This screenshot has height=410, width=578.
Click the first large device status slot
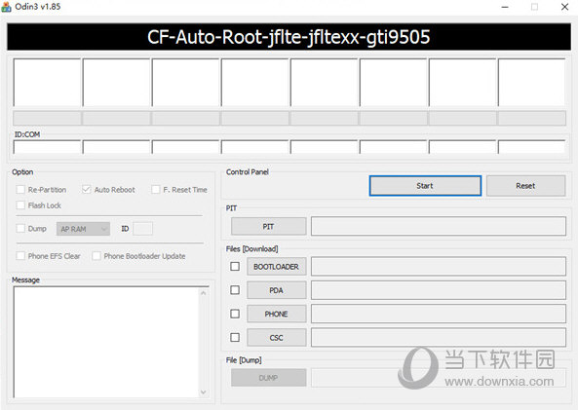pyautogui.click(x=47, y=83)
